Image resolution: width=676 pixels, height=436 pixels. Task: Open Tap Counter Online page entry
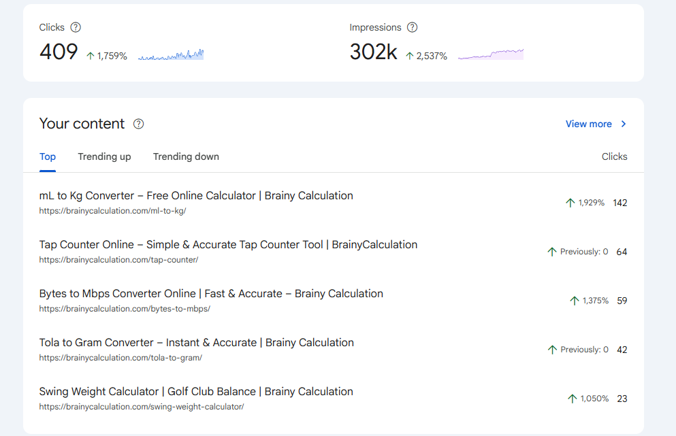(x=228, y=245)
